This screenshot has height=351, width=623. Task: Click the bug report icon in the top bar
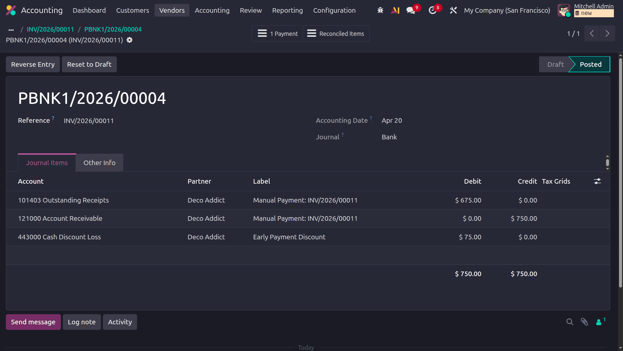(380, 10)
